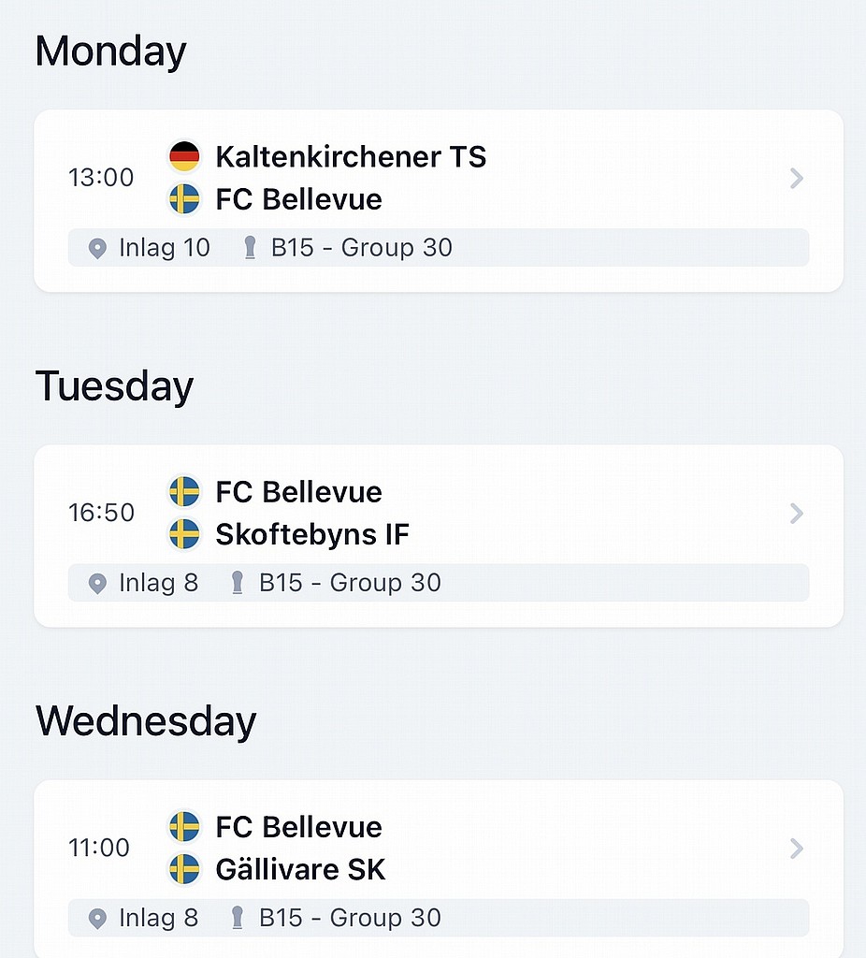Viewport: 866px width, 958px height.
Task: Click the trophy icon in Wednesday's match card
Action: [x=238, y=918]
